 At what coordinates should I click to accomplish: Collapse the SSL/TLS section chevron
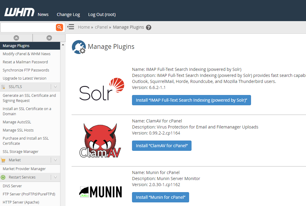click(x=55, y=87)
